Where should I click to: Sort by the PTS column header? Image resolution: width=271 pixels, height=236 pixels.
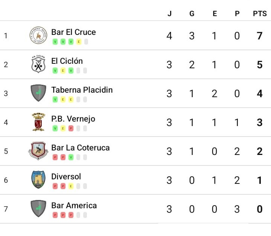coord(260,14)
